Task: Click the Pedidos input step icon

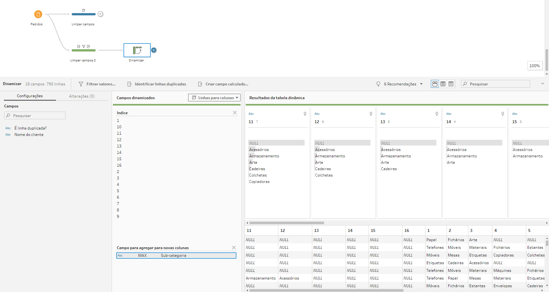Action: tap(38, 14)
